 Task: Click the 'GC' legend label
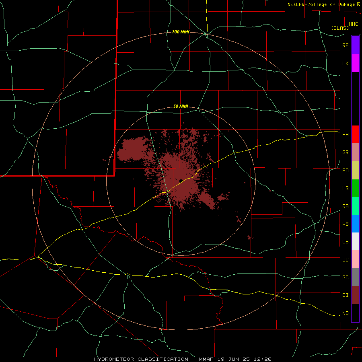345,278
